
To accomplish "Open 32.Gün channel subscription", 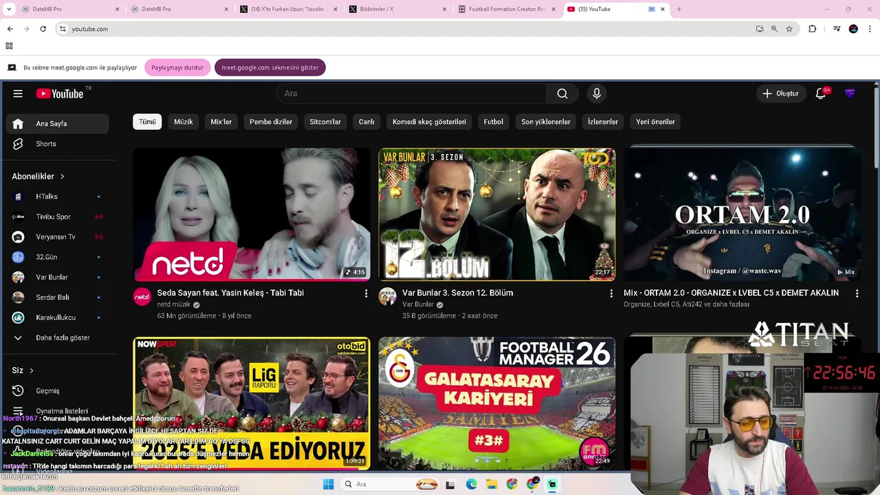I will coord(57,257).
